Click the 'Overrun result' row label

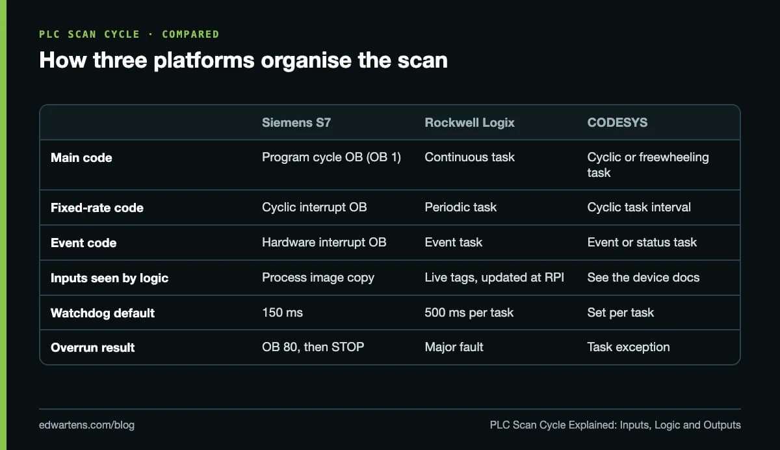click(x=92, y=347)
